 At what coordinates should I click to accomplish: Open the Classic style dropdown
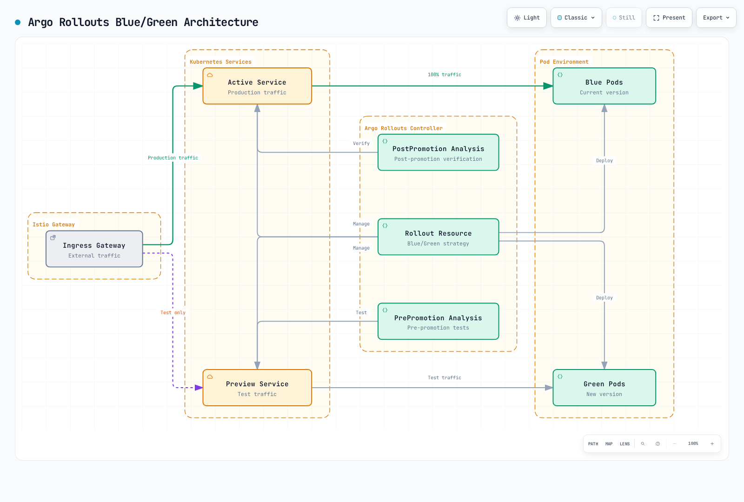coord(576,18)
